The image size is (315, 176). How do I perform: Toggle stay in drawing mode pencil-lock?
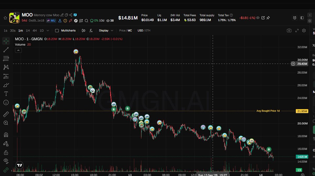(6, 144)
